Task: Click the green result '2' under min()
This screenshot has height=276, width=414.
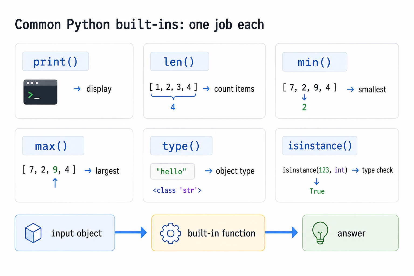Action: point(304,107)
